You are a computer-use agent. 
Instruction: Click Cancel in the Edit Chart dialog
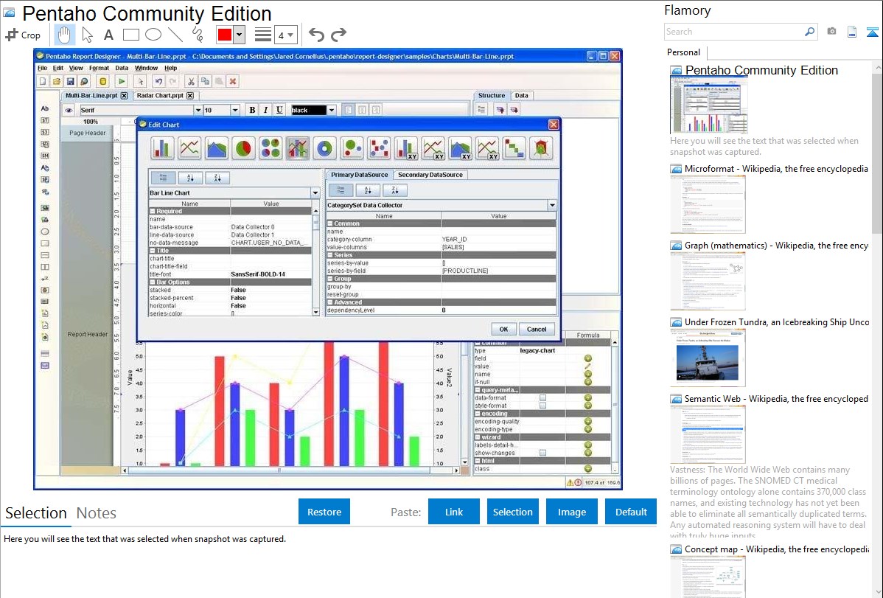click(x=537, y=329)
